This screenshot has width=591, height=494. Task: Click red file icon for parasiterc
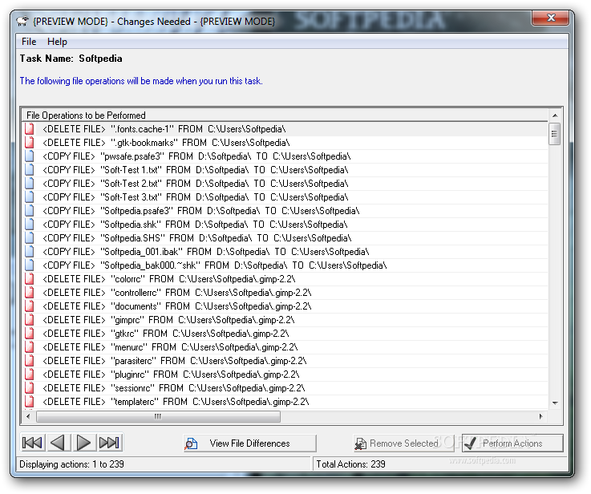pyautogui.click(x=30, y=361)
